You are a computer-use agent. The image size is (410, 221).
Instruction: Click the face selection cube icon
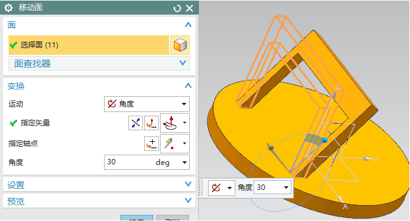[x=180, y=45]
